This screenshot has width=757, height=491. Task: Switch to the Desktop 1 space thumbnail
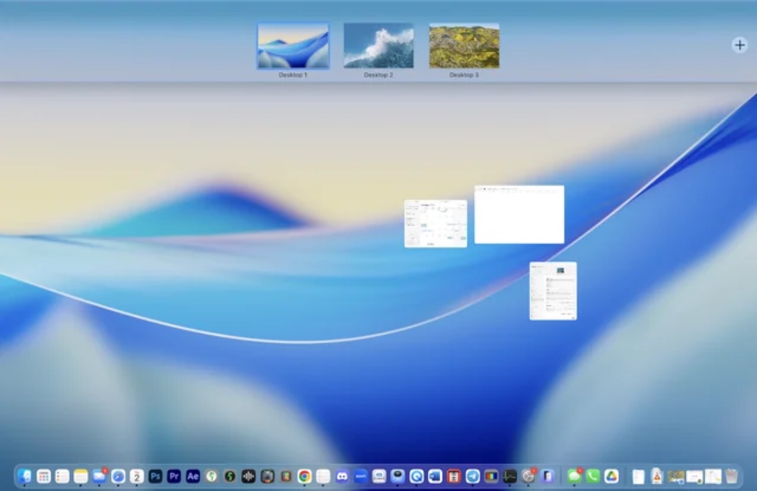point(293,46)
